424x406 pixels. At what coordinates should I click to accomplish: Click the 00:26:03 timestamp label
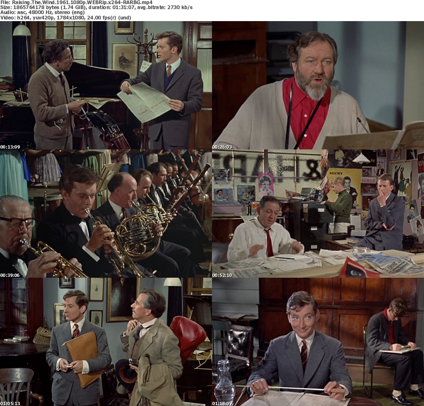coord(222,147)
